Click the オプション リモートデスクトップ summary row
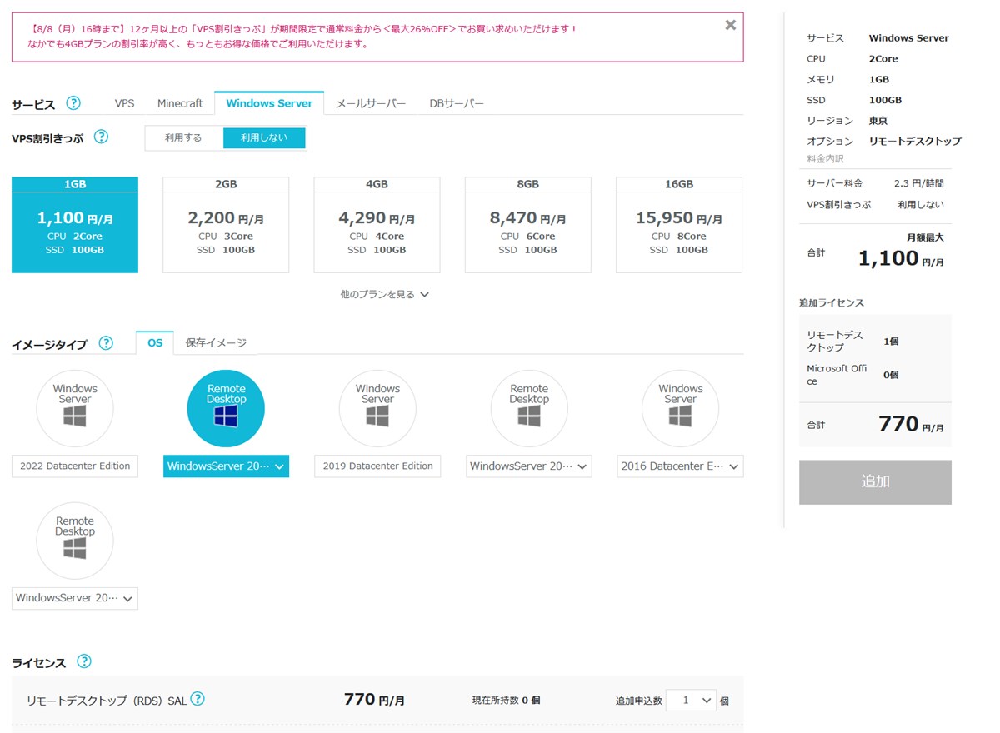 883,142
